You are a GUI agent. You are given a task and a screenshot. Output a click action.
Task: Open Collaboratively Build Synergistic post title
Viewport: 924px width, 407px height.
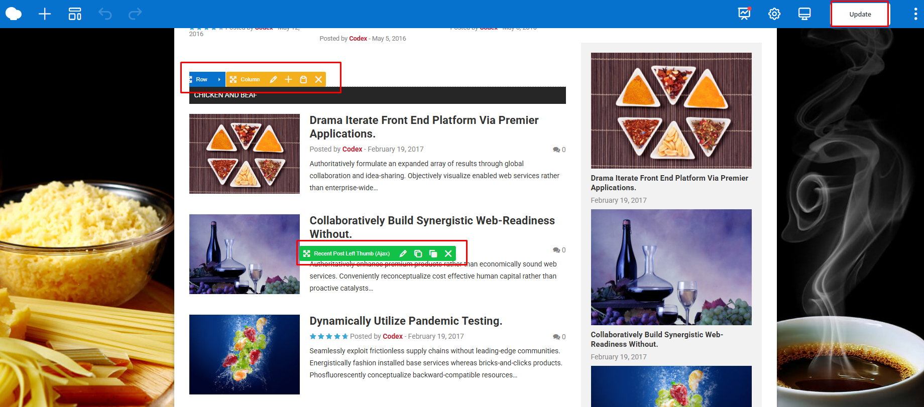[x=432, y=227]
